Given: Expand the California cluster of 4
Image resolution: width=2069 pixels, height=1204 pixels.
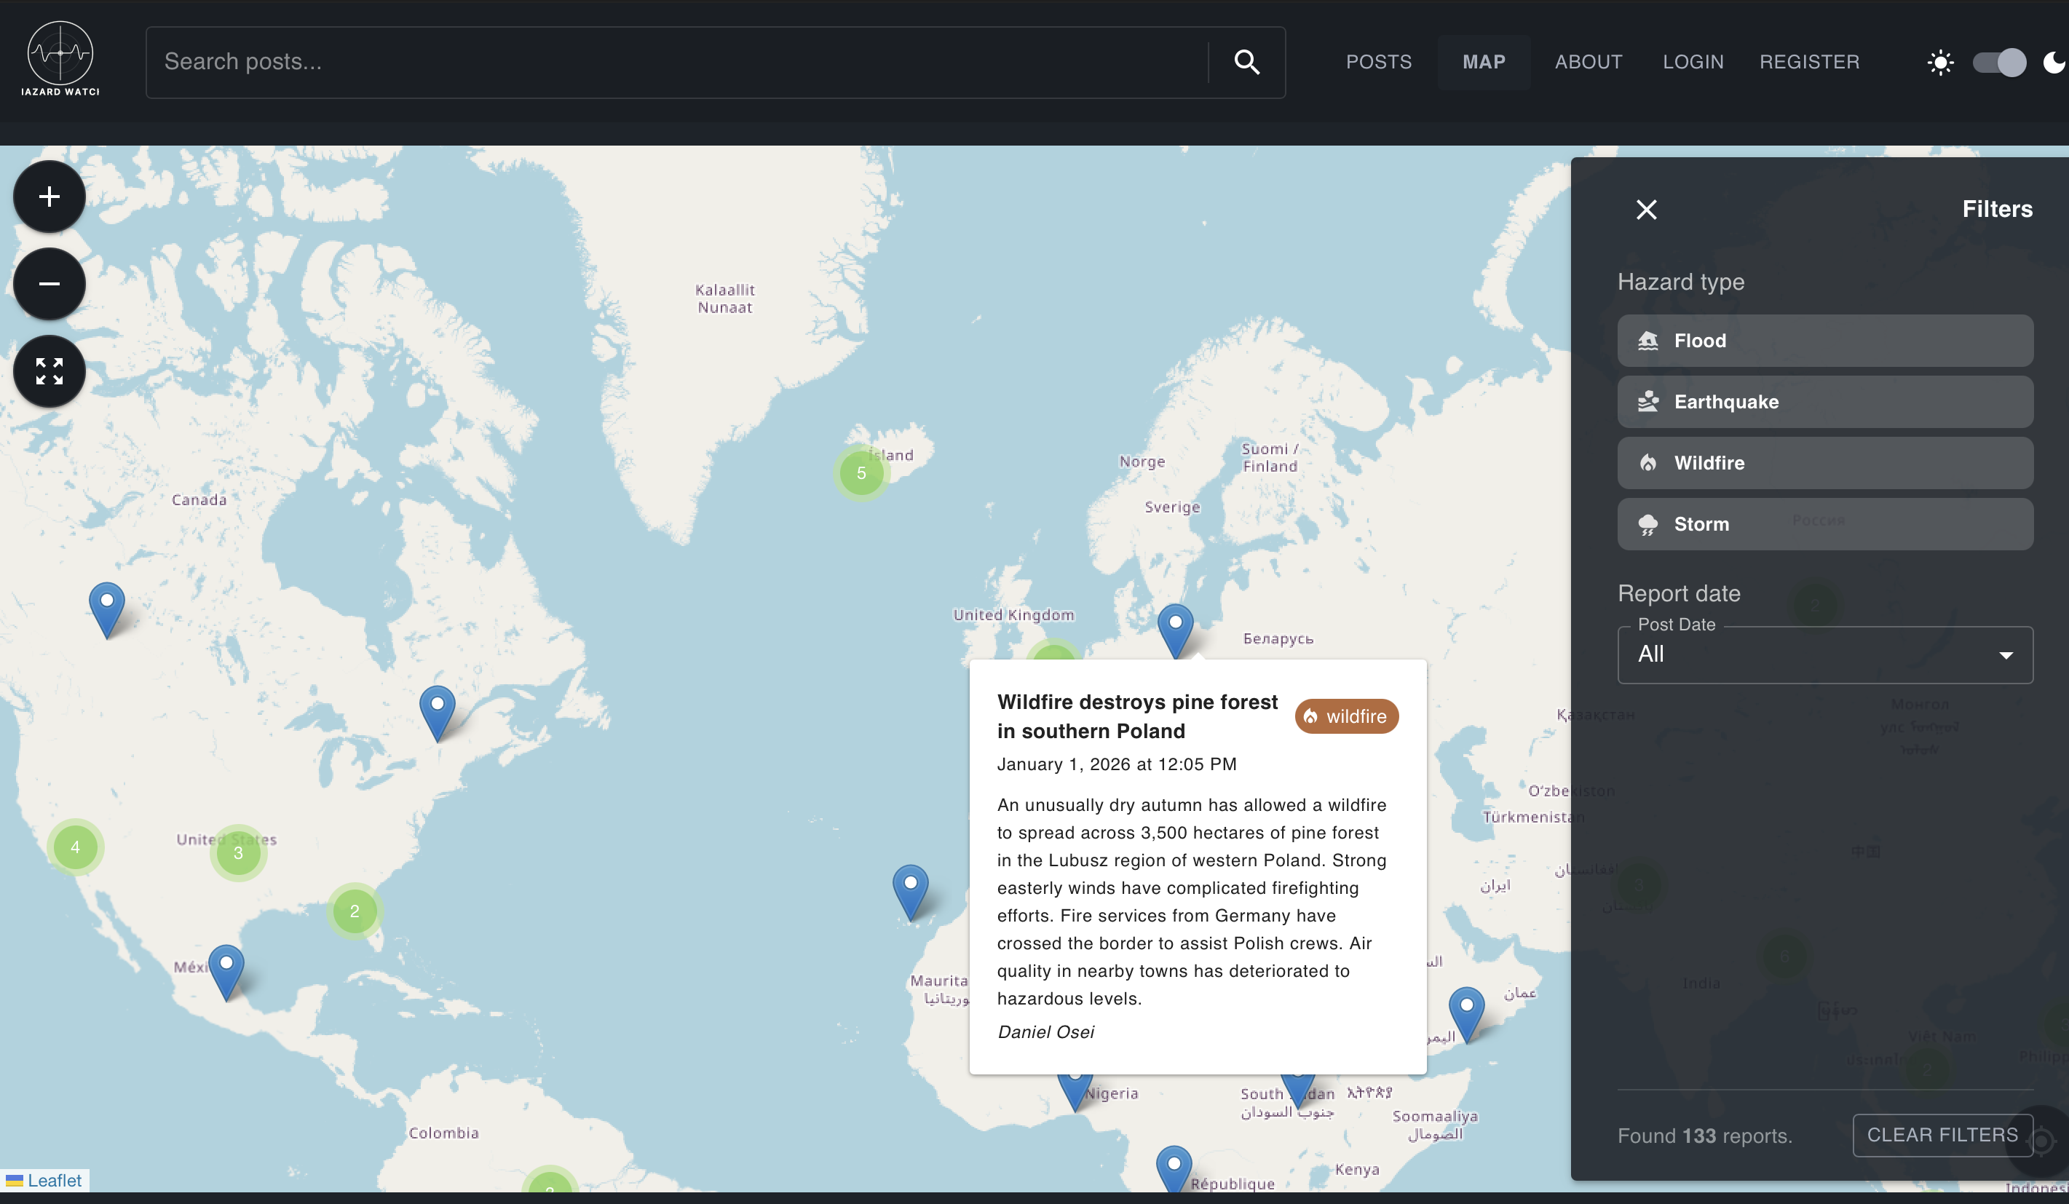Looking at the screenshot, I should 75,847.
